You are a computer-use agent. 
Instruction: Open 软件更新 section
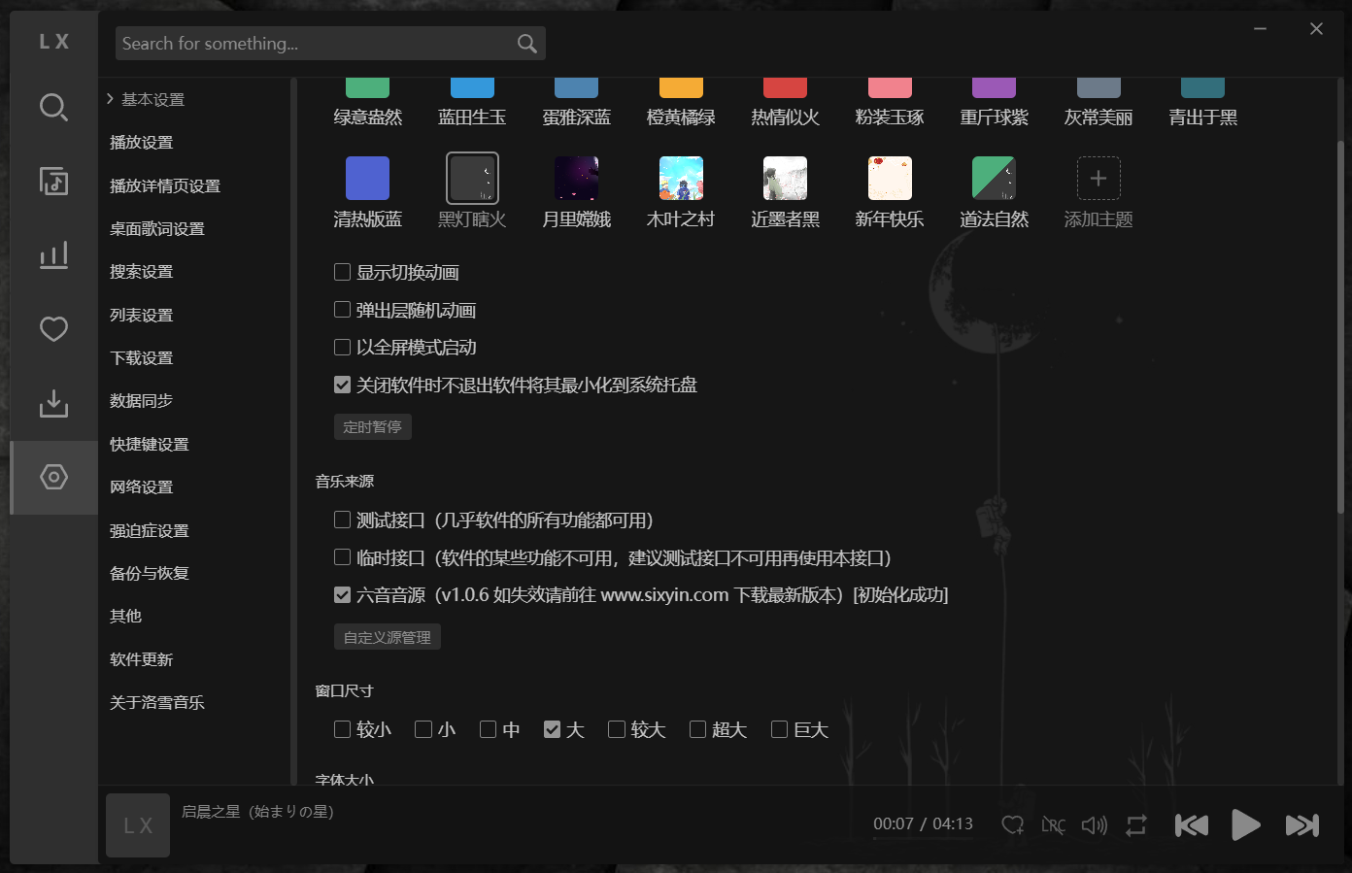coord(142,659)
